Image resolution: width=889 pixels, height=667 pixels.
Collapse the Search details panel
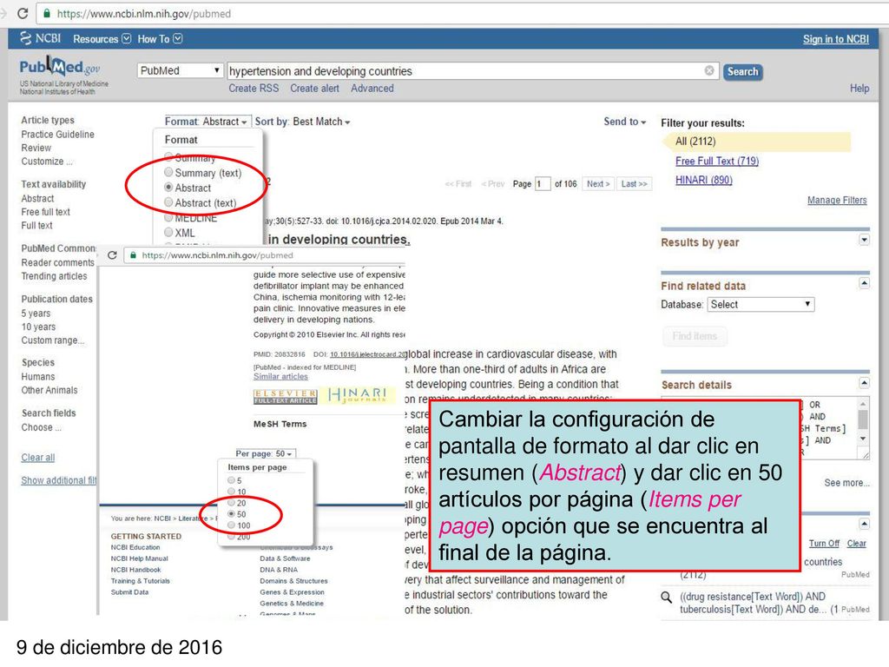pyautogui.click(x=864, y=383)
